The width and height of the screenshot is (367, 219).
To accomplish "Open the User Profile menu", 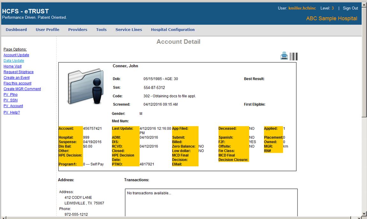I will pos(47,30).
